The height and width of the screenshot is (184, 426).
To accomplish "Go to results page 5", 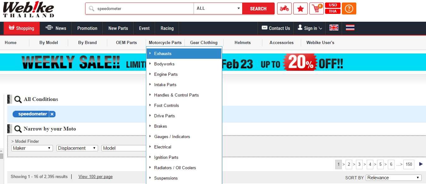I will pyautogui.click(x=381, y=164).
